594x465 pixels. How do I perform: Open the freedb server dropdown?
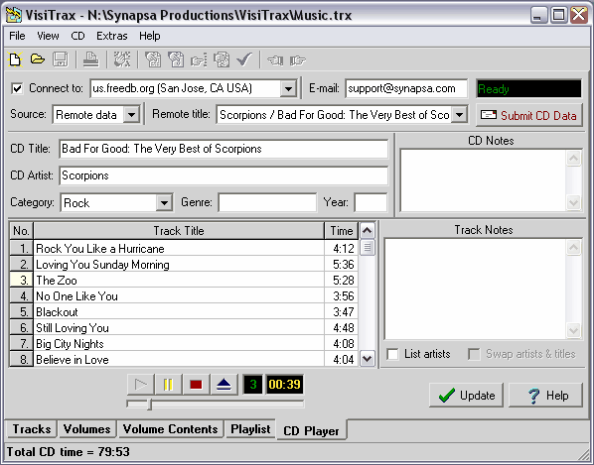coord(288,89)
